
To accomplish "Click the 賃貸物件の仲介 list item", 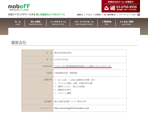I will pyautogui.click(x=64, y=90).
